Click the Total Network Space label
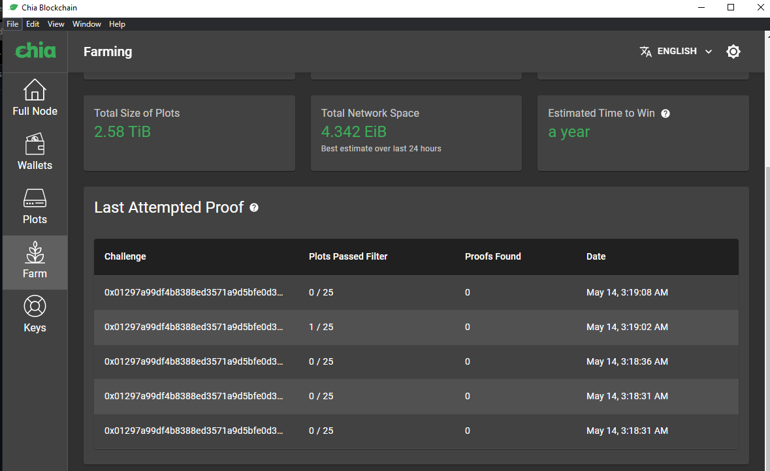The width and height of the screenshot is (770, 471). click(370, 114)
